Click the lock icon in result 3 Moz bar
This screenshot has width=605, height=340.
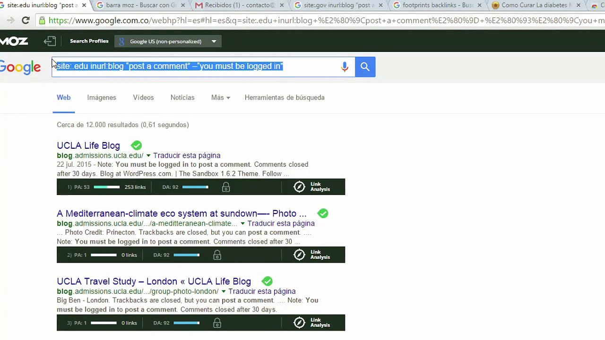[217, 323]
